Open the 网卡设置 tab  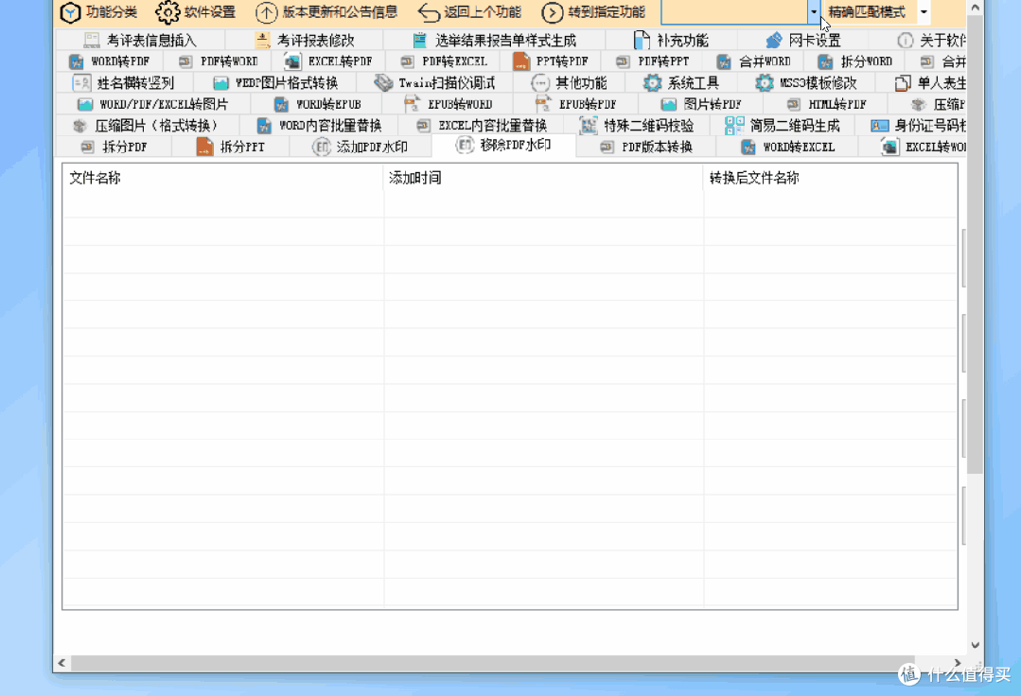point(803,41)
